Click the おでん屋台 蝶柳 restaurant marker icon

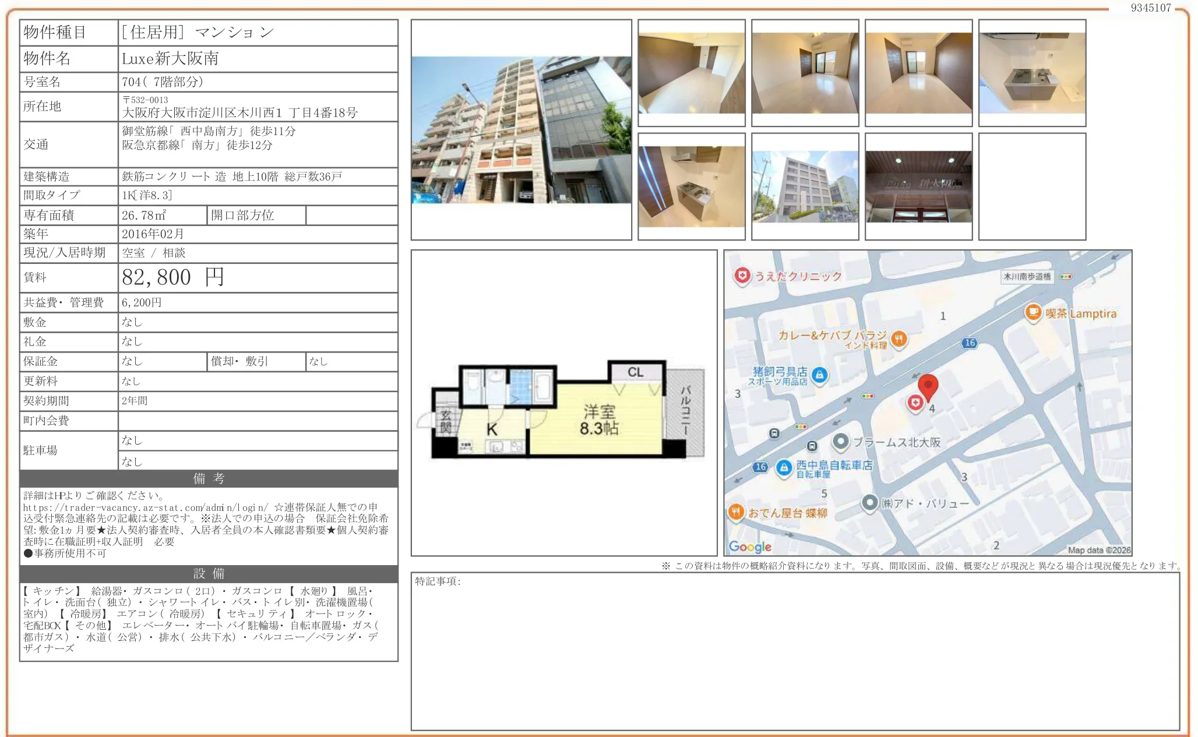tap(736, 512)
